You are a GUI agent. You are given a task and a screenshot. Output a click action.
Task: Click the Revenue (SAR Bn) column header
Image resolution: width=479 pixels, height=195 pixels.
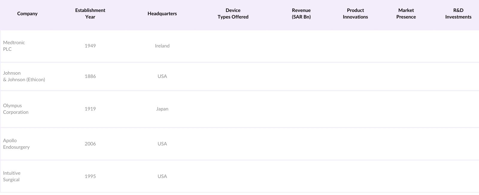[x=301, y=14]
